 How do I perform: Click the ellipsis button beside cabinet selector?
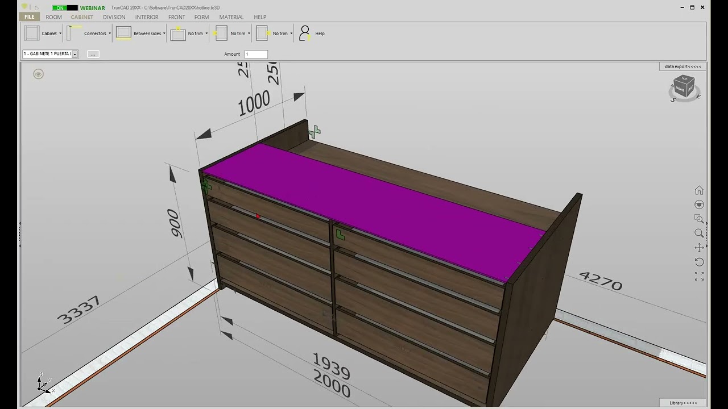pos(93,54)
